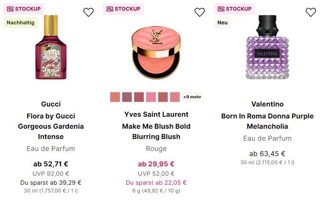Click the Yves Saint Laurent brand name
Image resolution: width=325 pixels, height=201 pixels.
click(x=156, y=115)
